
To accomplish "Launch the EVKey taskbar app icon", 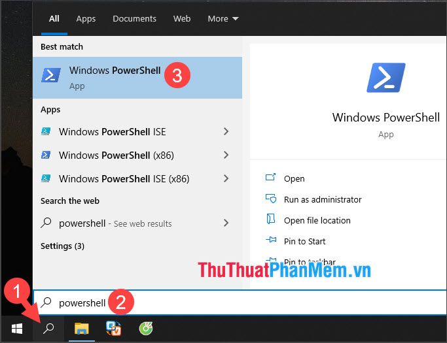I will 113,328.
